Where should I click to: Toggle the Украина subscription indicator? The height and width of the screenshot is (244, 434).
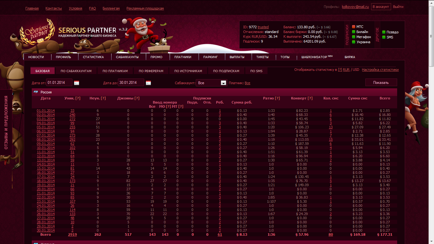coord(354,42)
